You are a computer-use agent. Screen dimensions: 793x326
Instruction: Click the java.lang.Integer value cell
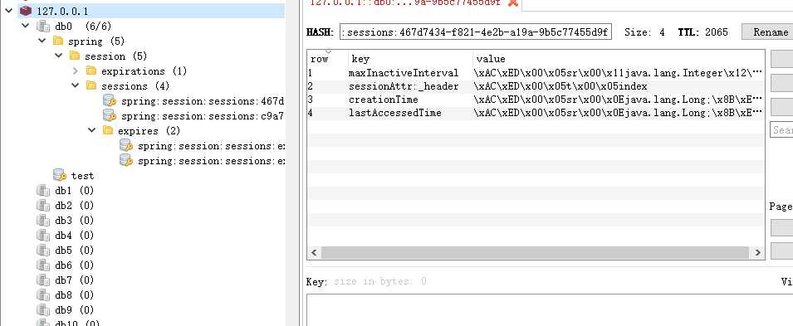pos(618,73)
